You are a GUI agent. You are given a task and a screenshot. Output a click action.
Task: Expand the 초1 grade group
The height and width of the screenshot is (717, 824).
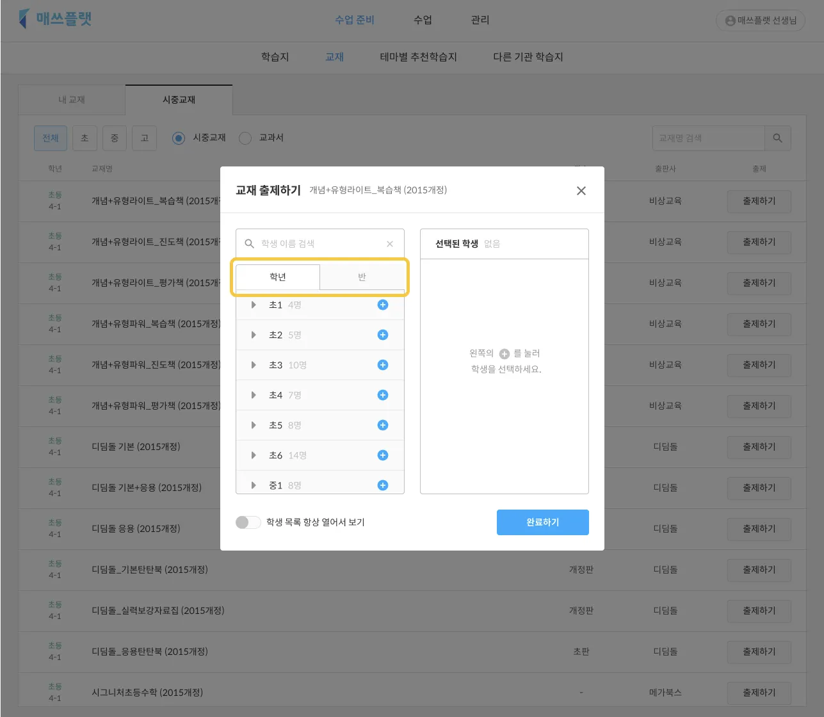[x=254, y=305]
